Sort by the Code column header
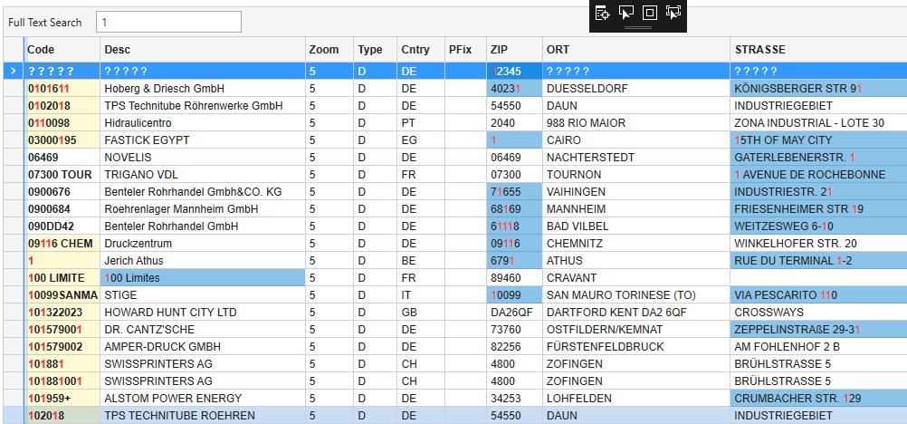907x424 pixels. click(62, 50)
